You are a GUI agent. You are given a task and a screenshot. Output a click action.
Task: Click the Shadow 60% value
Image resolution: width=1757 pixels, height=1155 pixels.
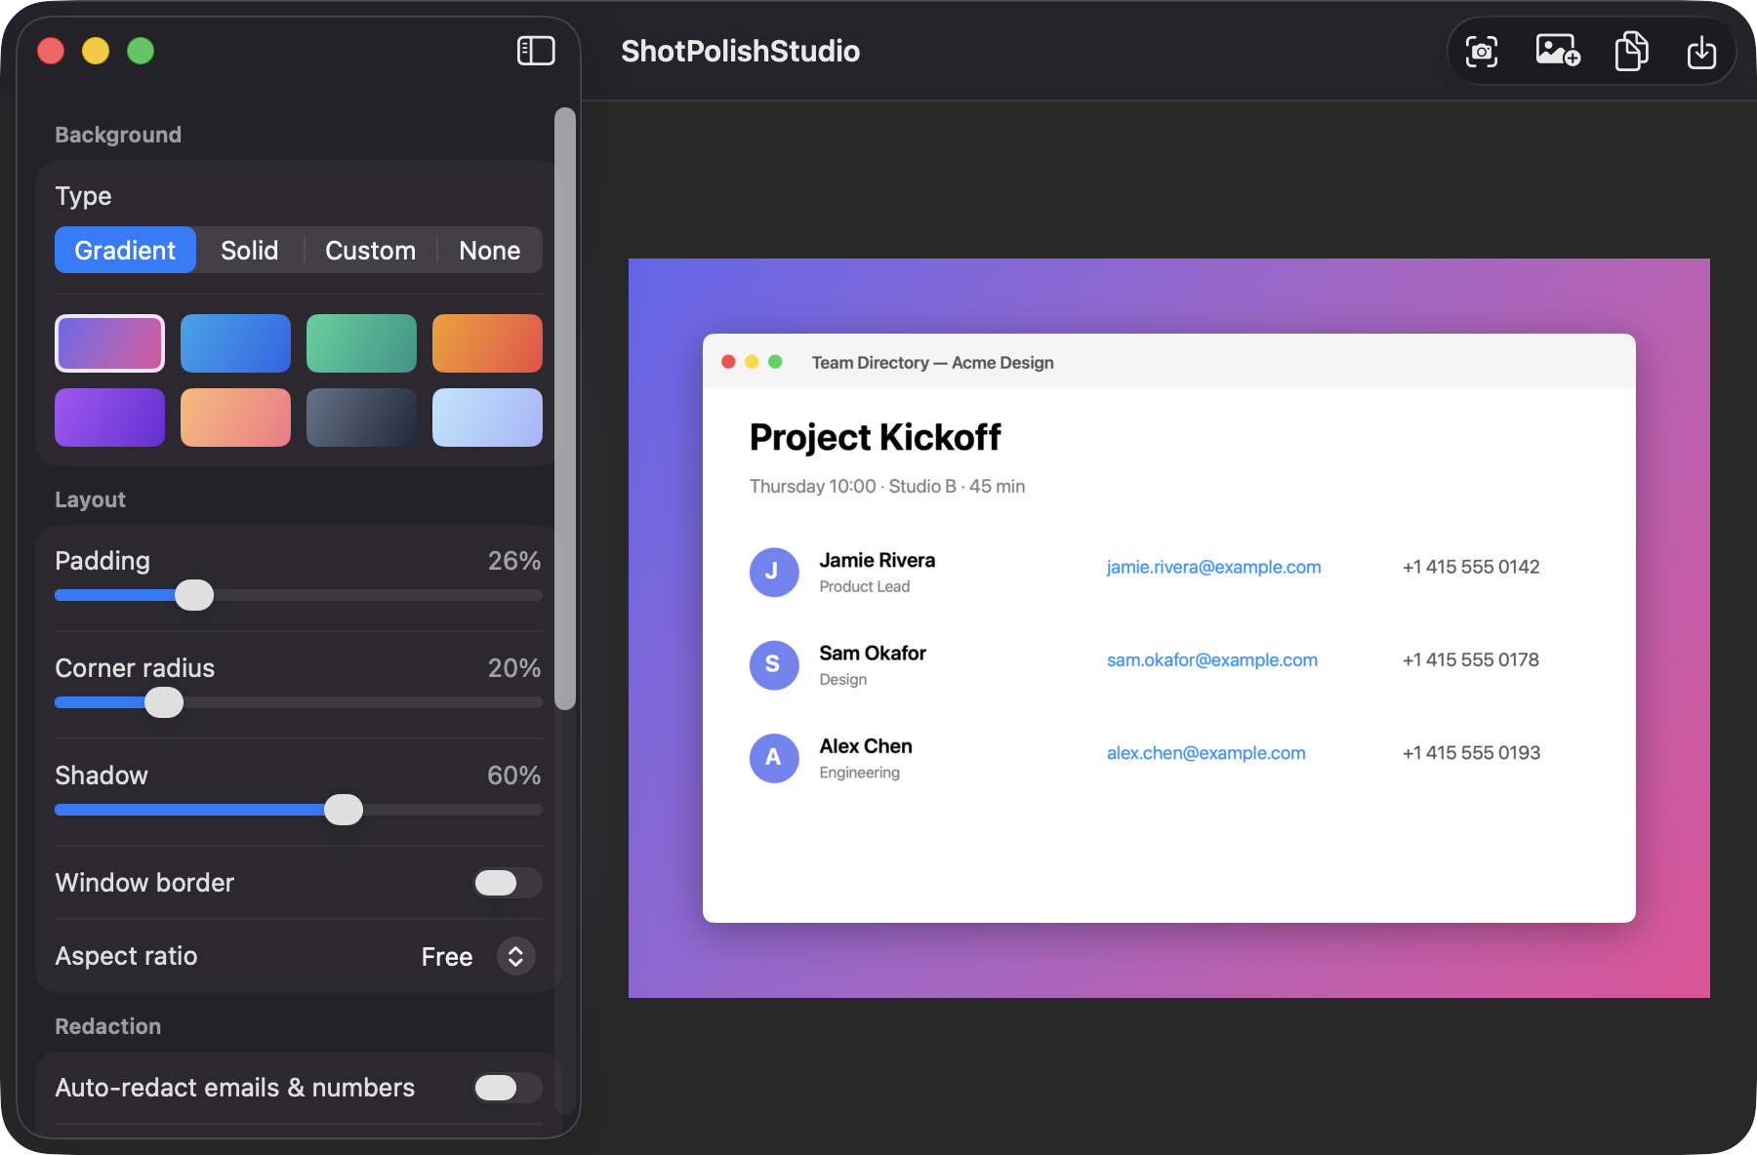[514, 776]
